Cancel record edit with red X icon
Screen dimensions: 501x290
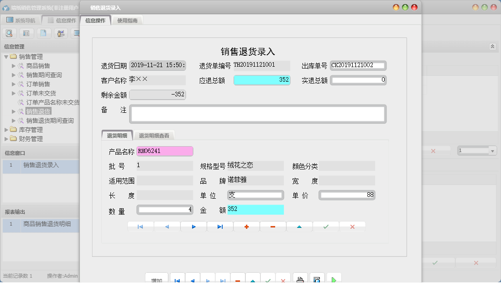352,226
